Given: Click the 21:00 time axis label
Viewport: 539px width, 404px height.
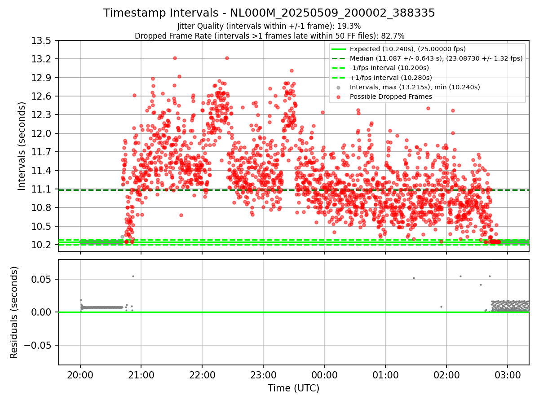Looking at the screenshot, I should tap(141, 374).
